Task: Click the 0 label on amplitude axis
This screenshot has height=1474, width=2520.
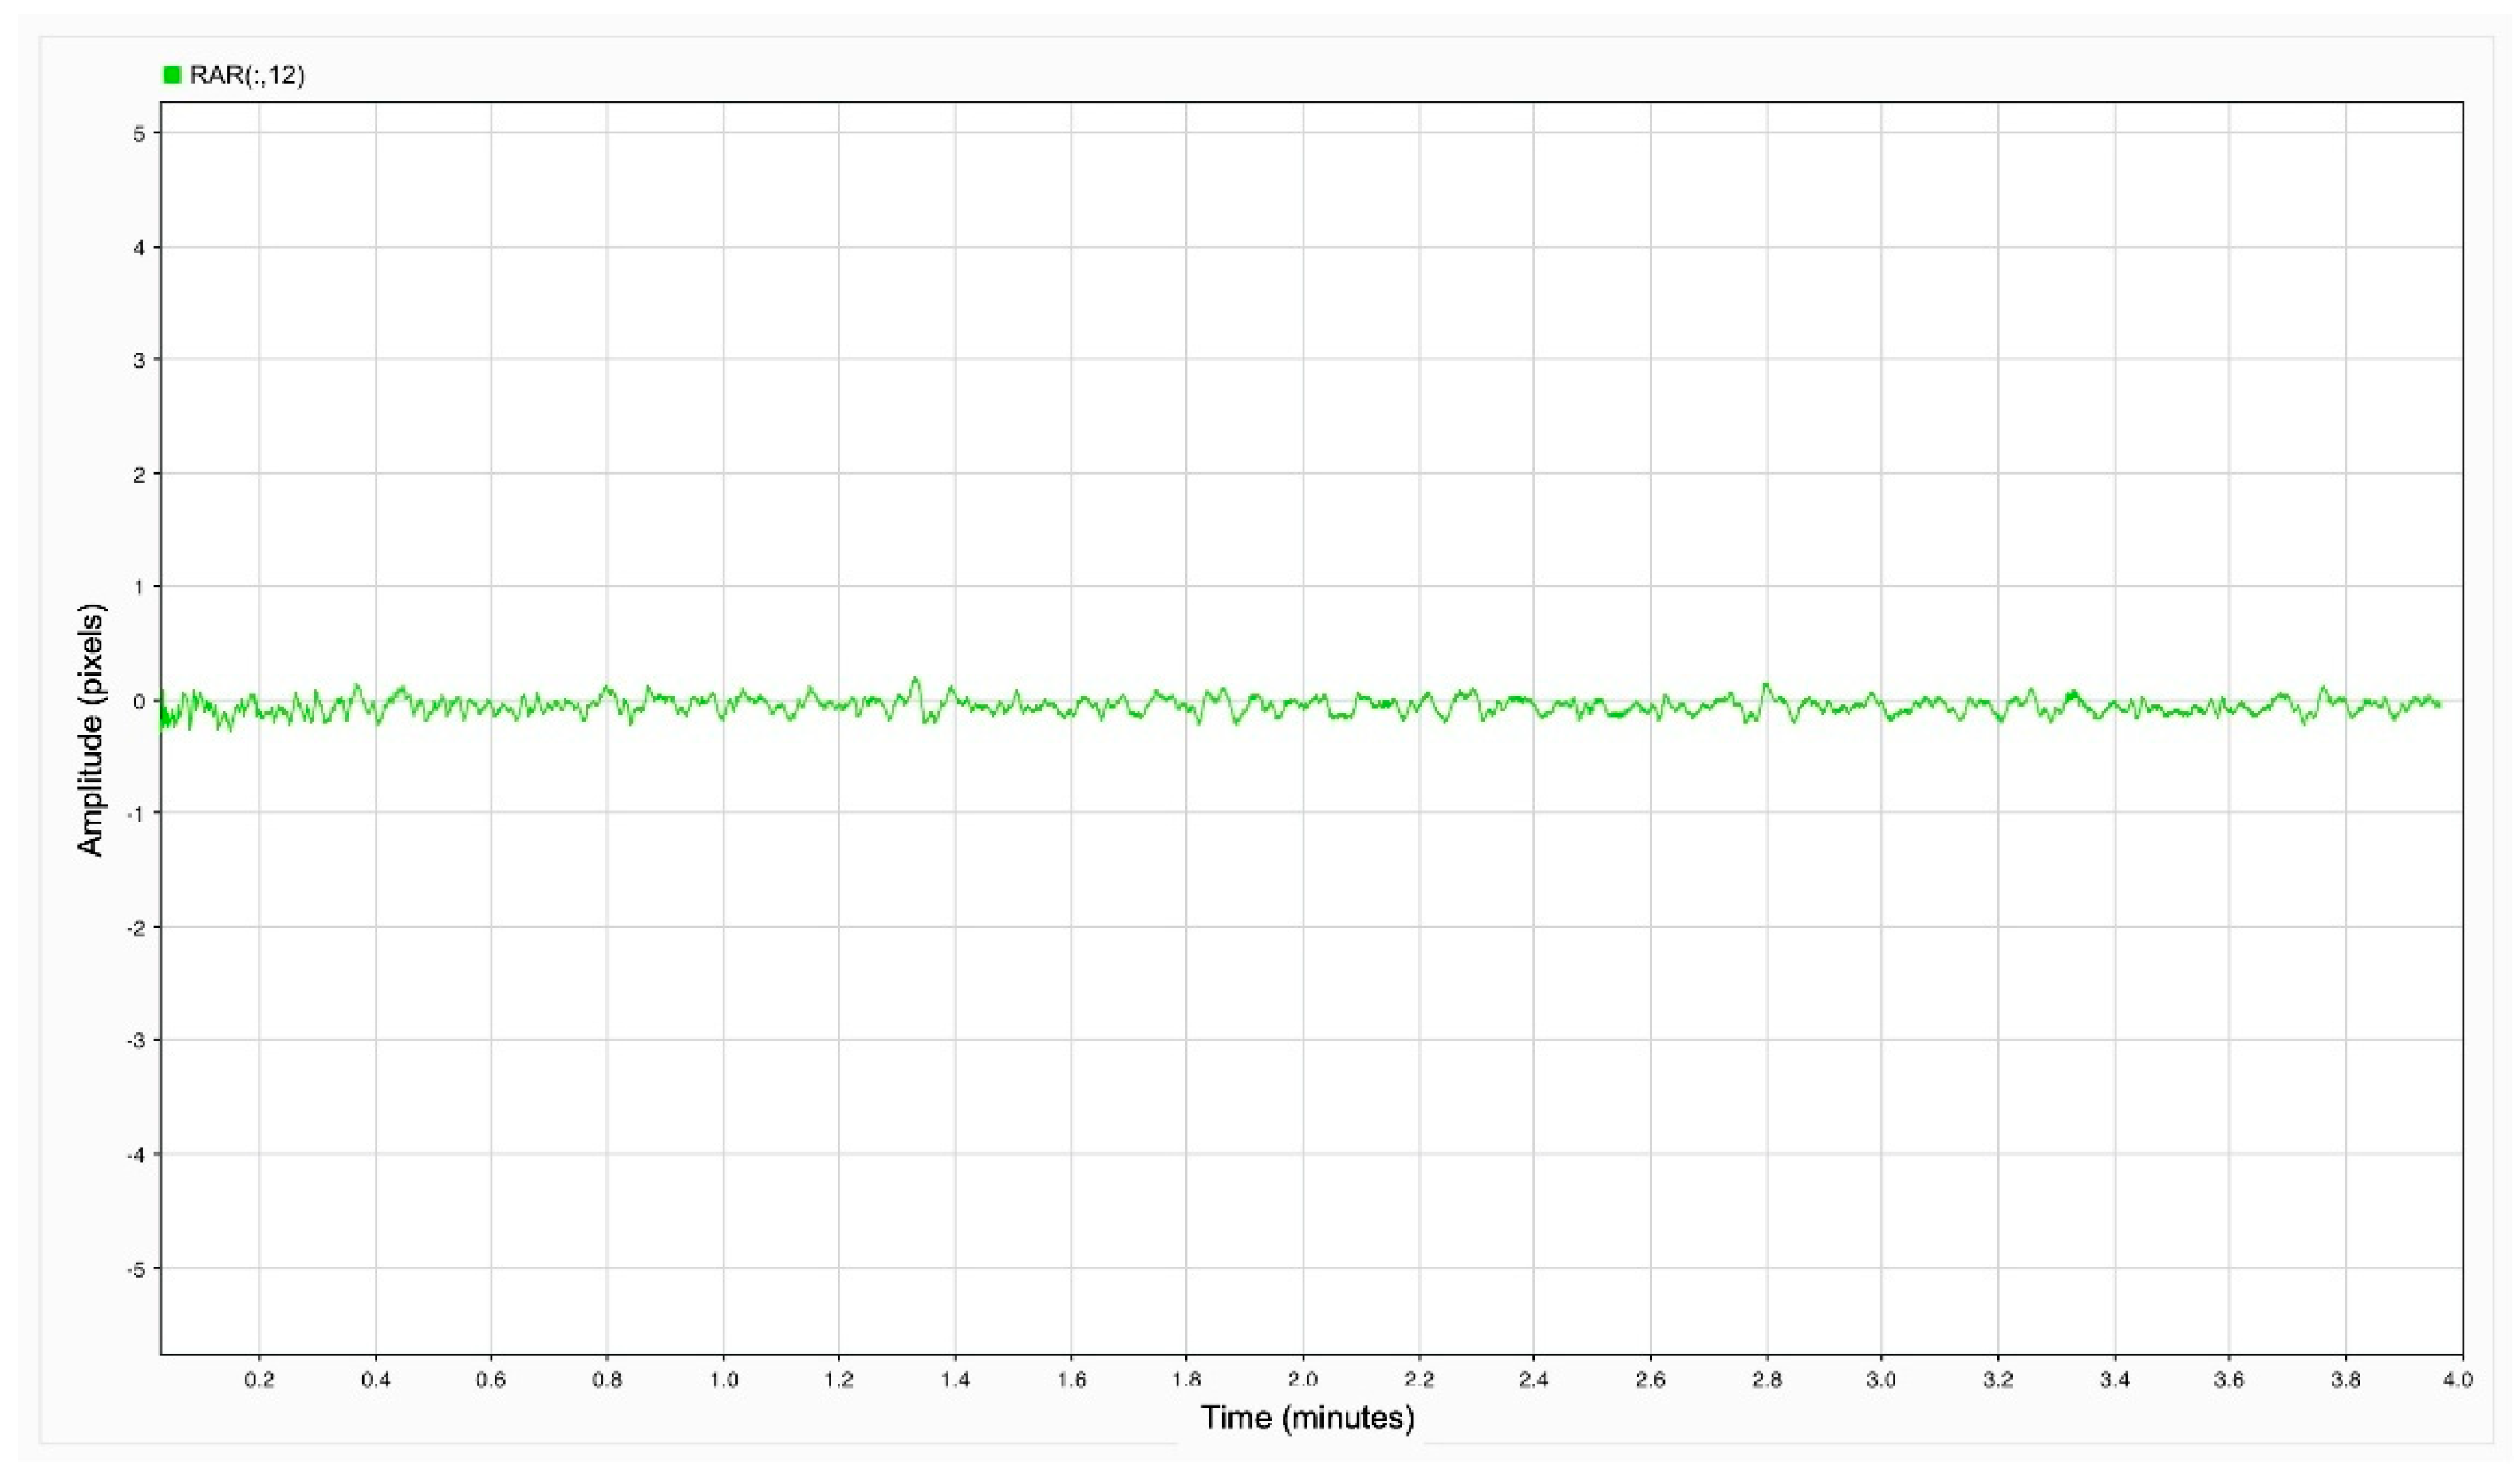Action: pos(140,701)
